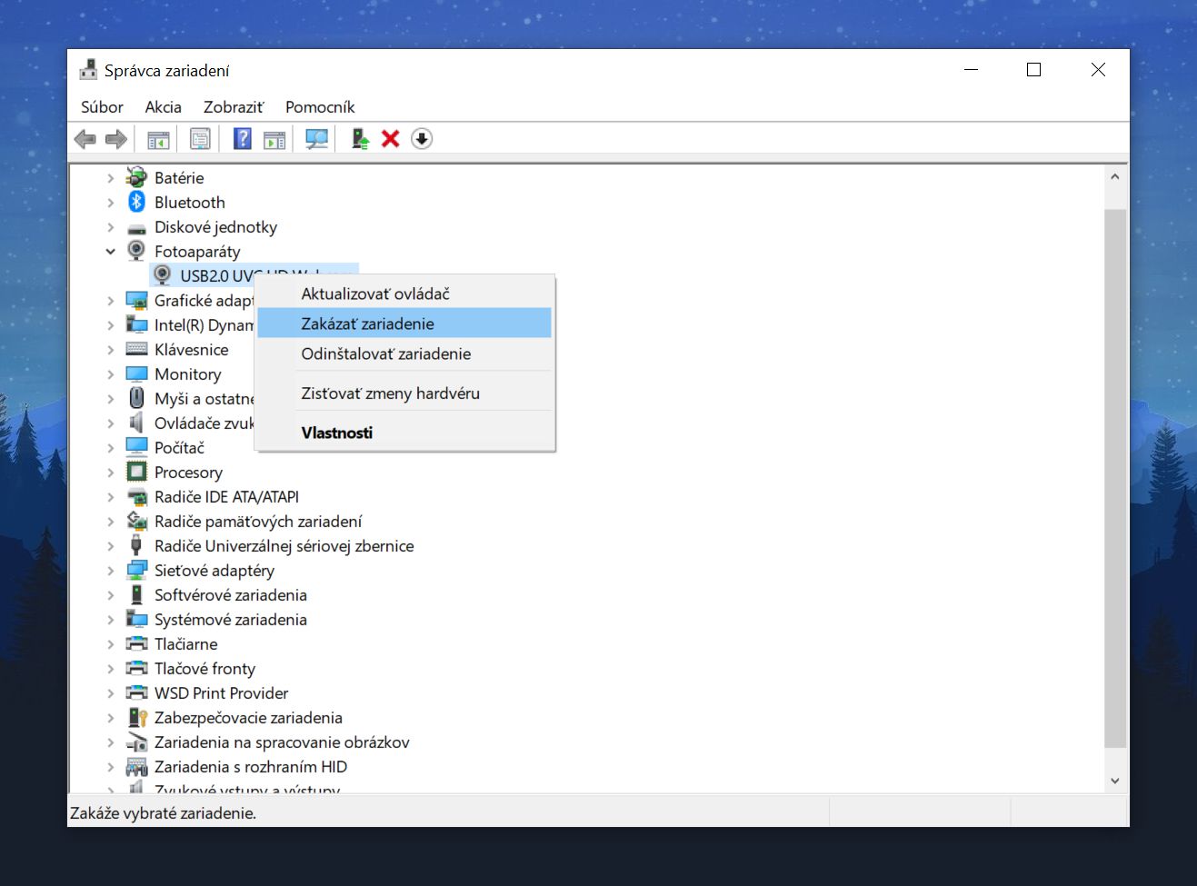1197x886 pixels.
Task: Select the Softvérové zariadenia row
Action: [231, 595]
